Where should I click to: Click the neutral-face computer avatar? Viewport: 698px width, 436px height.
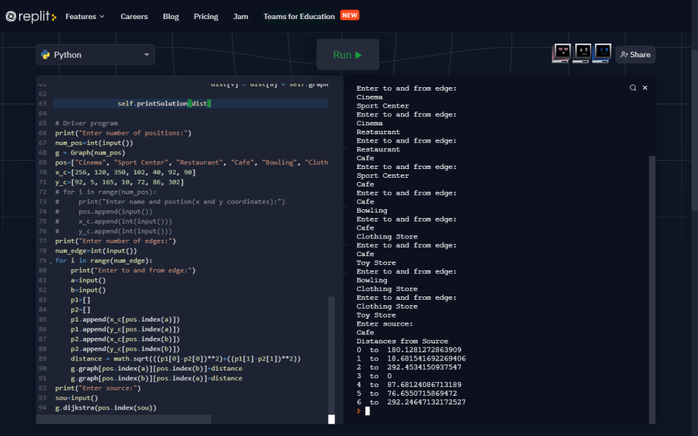point(582,53)
